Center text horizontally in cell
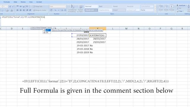190x107 pixels. pyautogui.click(x=20, y=10)
